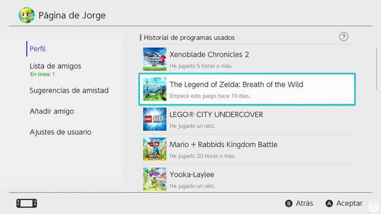Select the Perfil menu item
This screenshot has width=381, height=214.
coord(38,49)
